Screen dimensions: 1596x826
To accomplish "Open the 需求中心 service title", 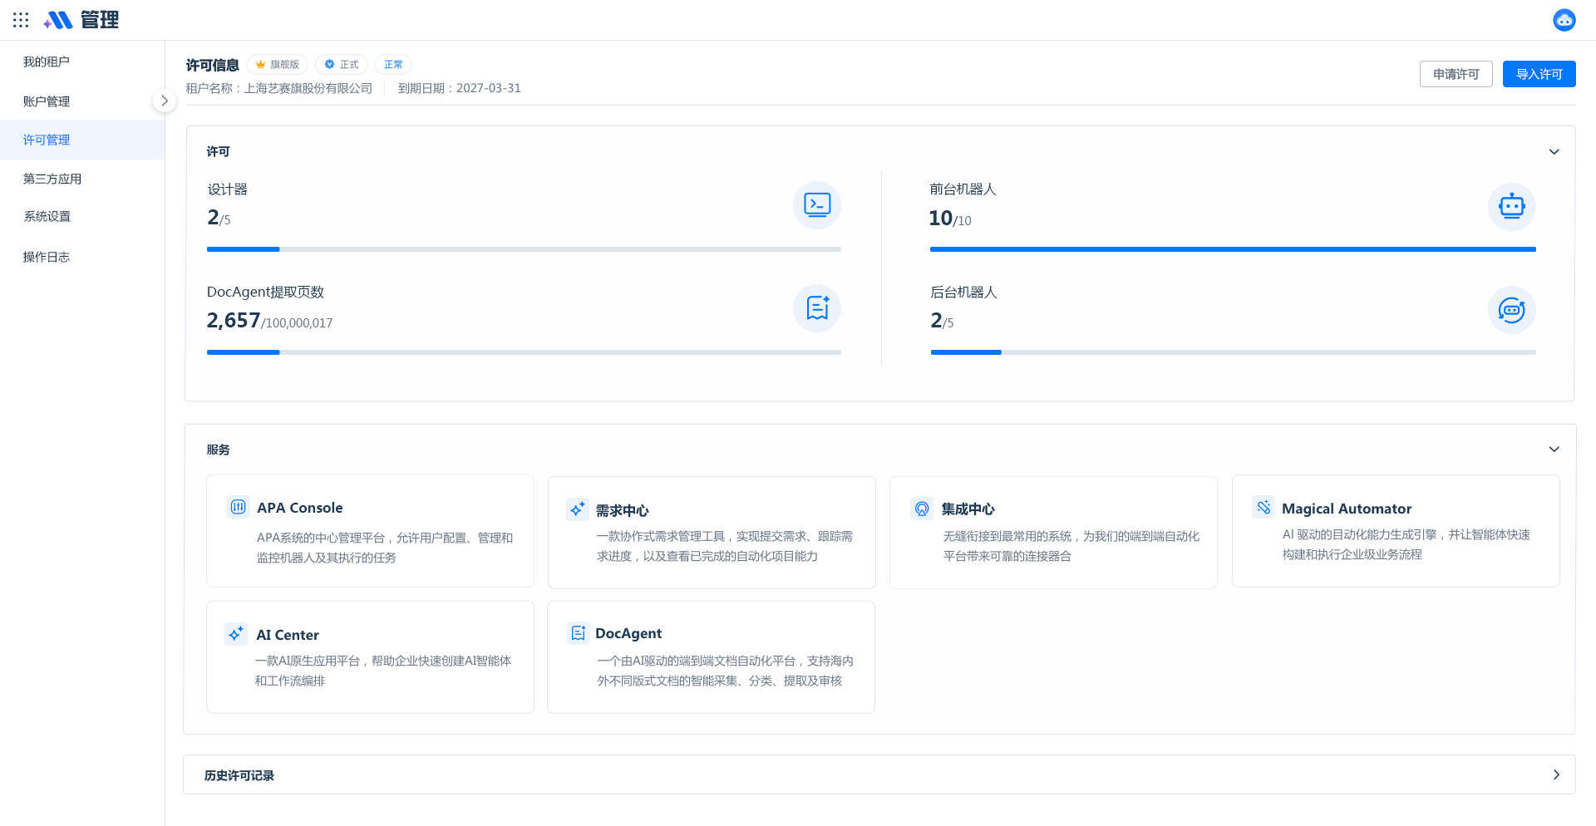I will pyautogui.click(x=622, y=510).
